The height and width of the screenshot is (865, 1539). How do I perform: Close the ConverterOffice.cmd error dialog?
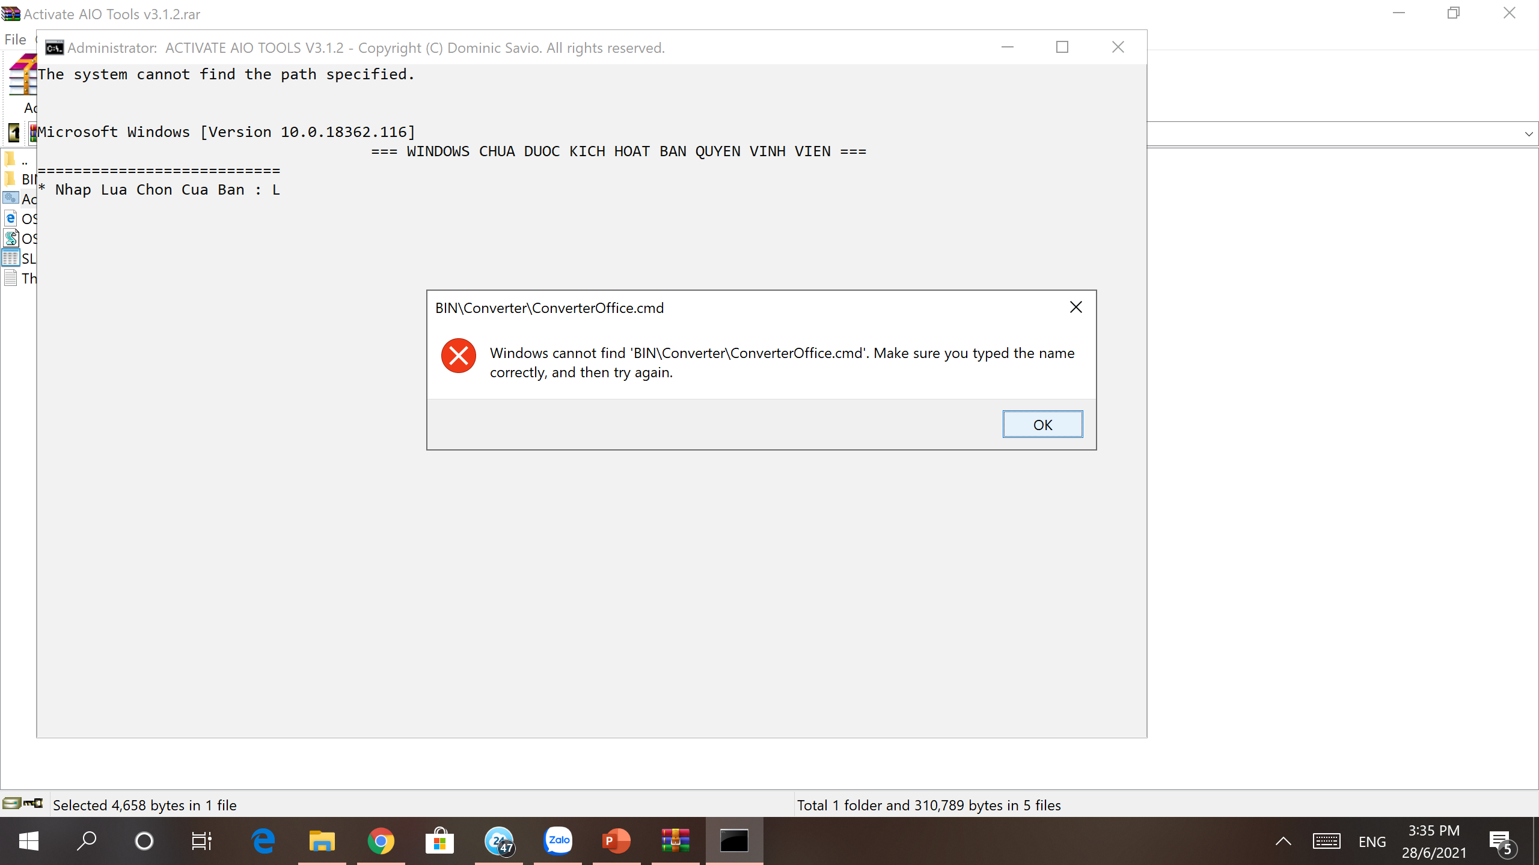[1076, 308]
